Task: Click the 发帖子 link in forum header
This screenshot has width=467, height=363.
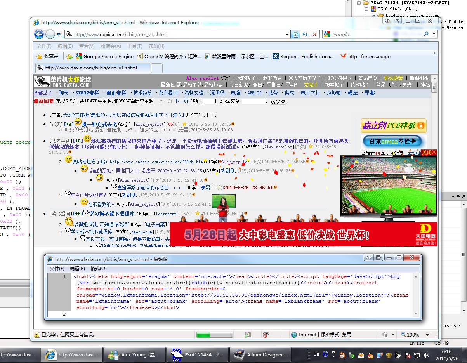Action: (311, 85)
